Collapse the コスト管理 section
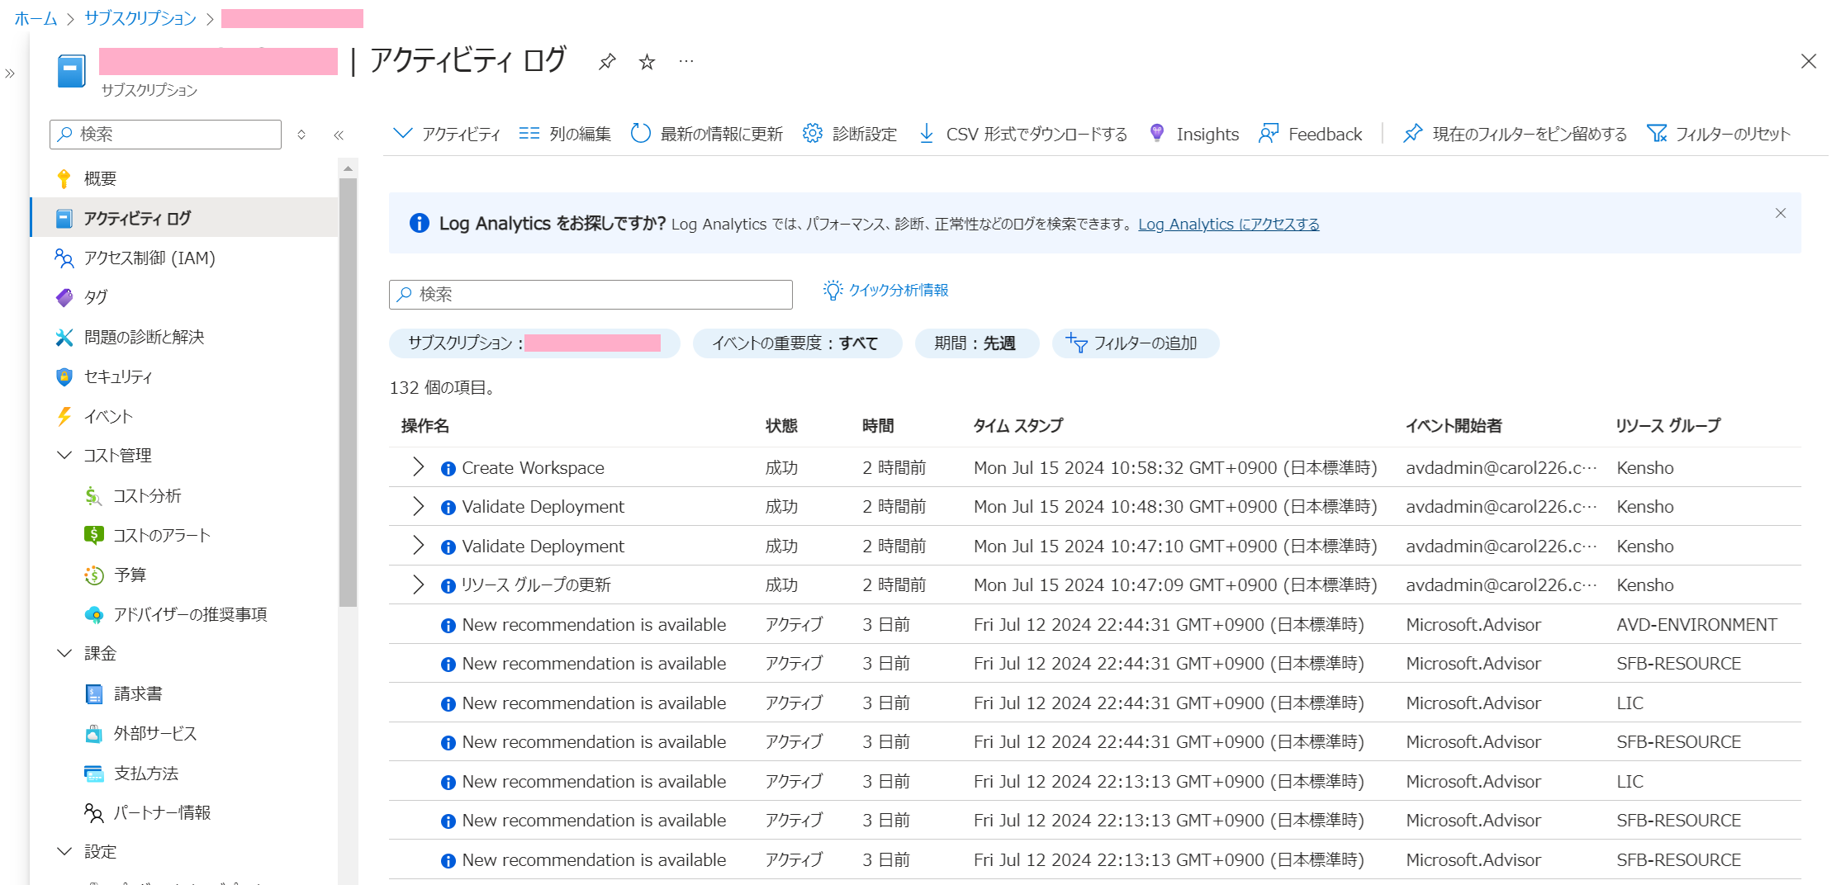Viewport: 1831px width, 885px height. (64, 456)
